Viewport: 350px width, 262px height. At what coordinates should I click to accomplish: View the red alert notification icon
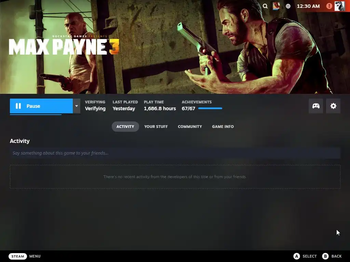coord(329,6)
